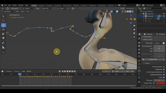
Task: Open the Object properties tab
Action: (x=139, y=61)
